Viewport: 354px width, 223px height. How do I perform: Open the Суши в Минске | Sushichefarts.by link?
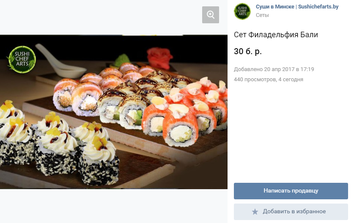point(297,6)
